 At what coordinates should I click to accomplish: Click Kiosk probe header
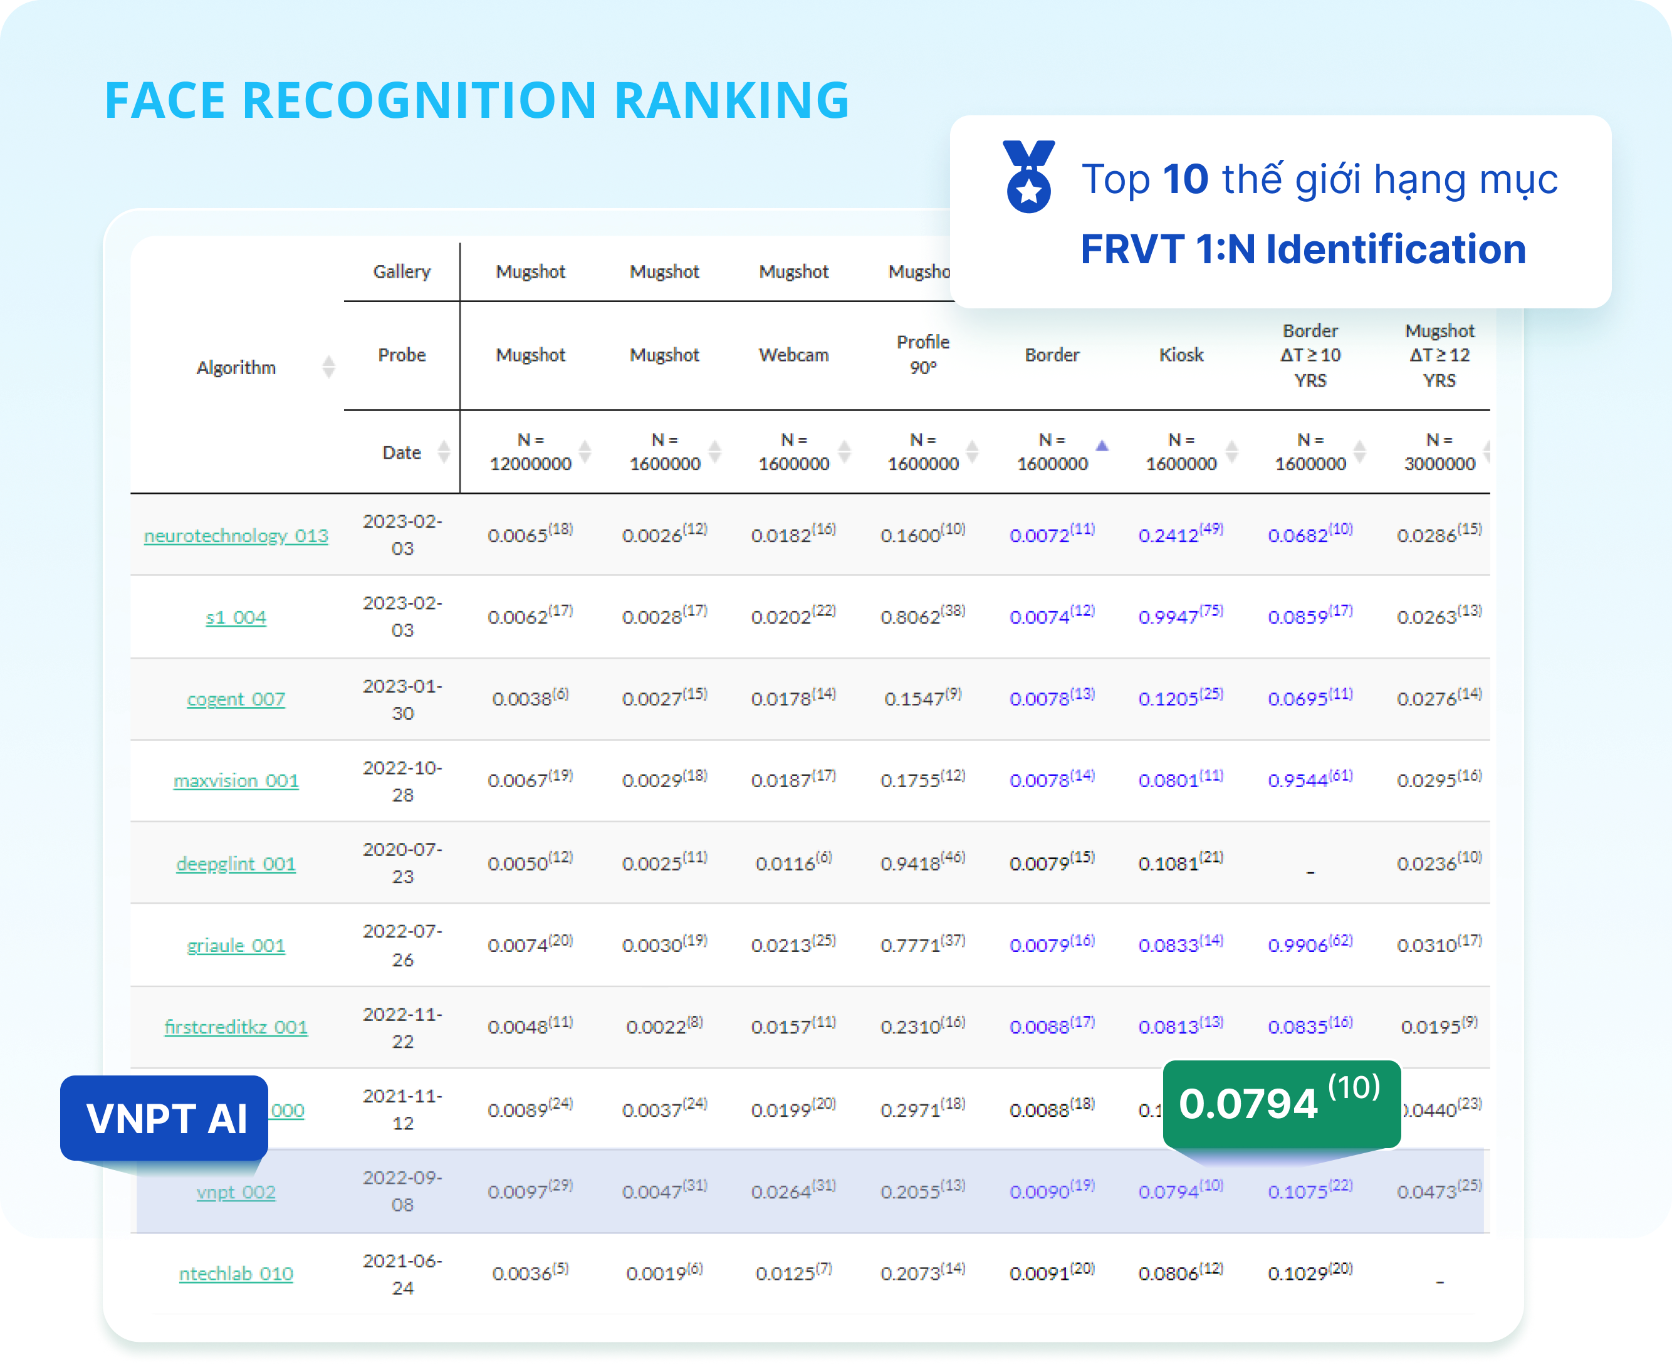coord(1181,355)
